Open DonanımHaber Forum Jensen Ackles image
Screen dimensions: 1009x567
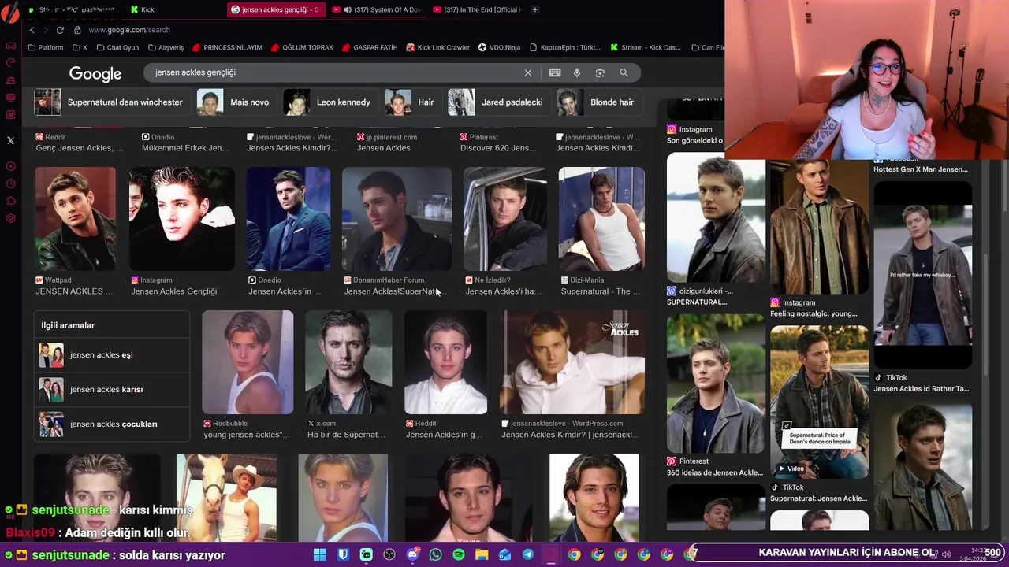pyautogui.click(x=397, y=219)
